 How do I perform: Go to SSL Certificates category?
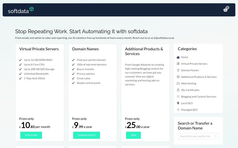tap(190, 90)
